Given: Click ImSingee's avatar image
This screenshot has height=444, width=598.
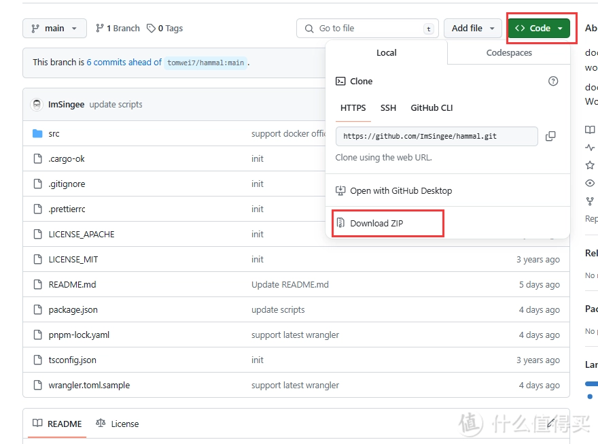Looking at the screenshot, I should pyautogui.click(x=37, y=105).
